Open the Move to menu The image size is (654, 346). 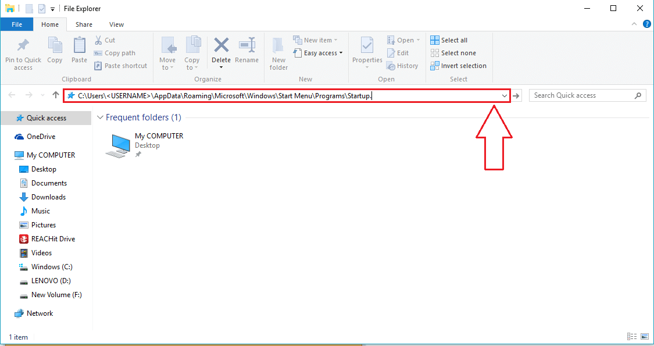(x=167, y=53)
